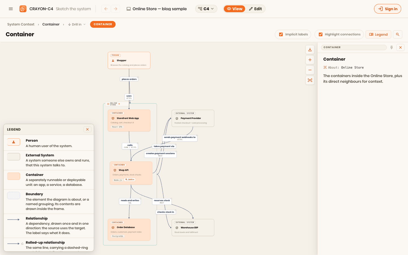Close the Legend panel
The image size is (408, 255).
pos(87,129)
